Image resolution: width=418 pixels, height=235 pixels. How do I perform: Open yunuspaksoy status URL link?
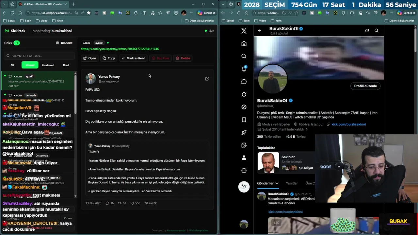(x=120, y=49)
